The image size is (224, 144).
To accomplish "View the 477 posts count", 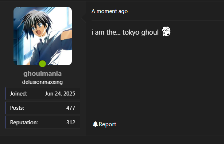I will [71, 108].
